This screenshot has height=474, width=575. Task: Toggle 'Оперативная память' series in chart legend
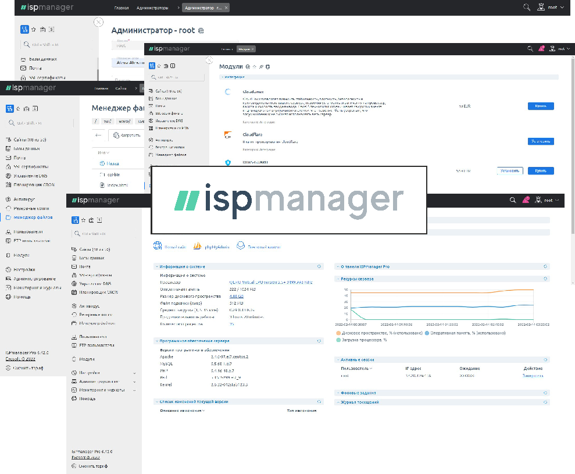[465, 333]
